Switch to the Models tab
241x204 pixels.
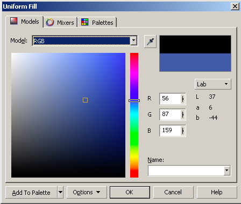(x=25, y=22)
